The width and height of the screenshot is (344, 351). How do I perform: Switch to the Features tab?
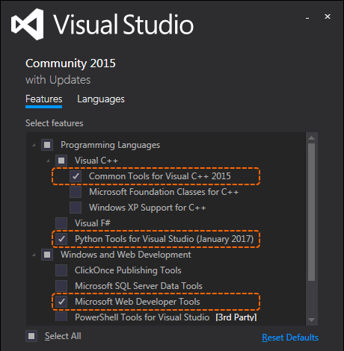tap(44, 99)
